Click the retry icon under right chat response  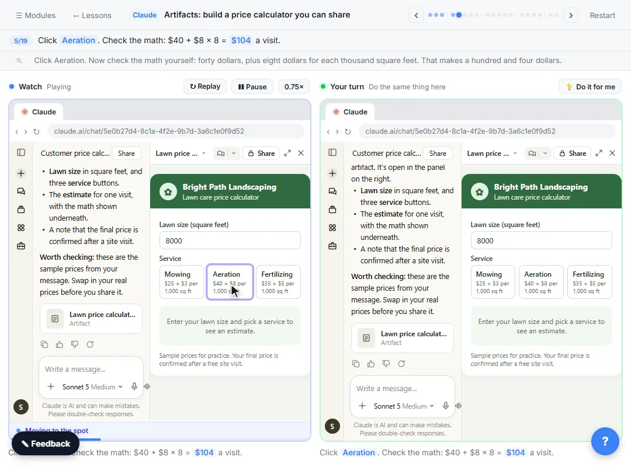[401, 364]
